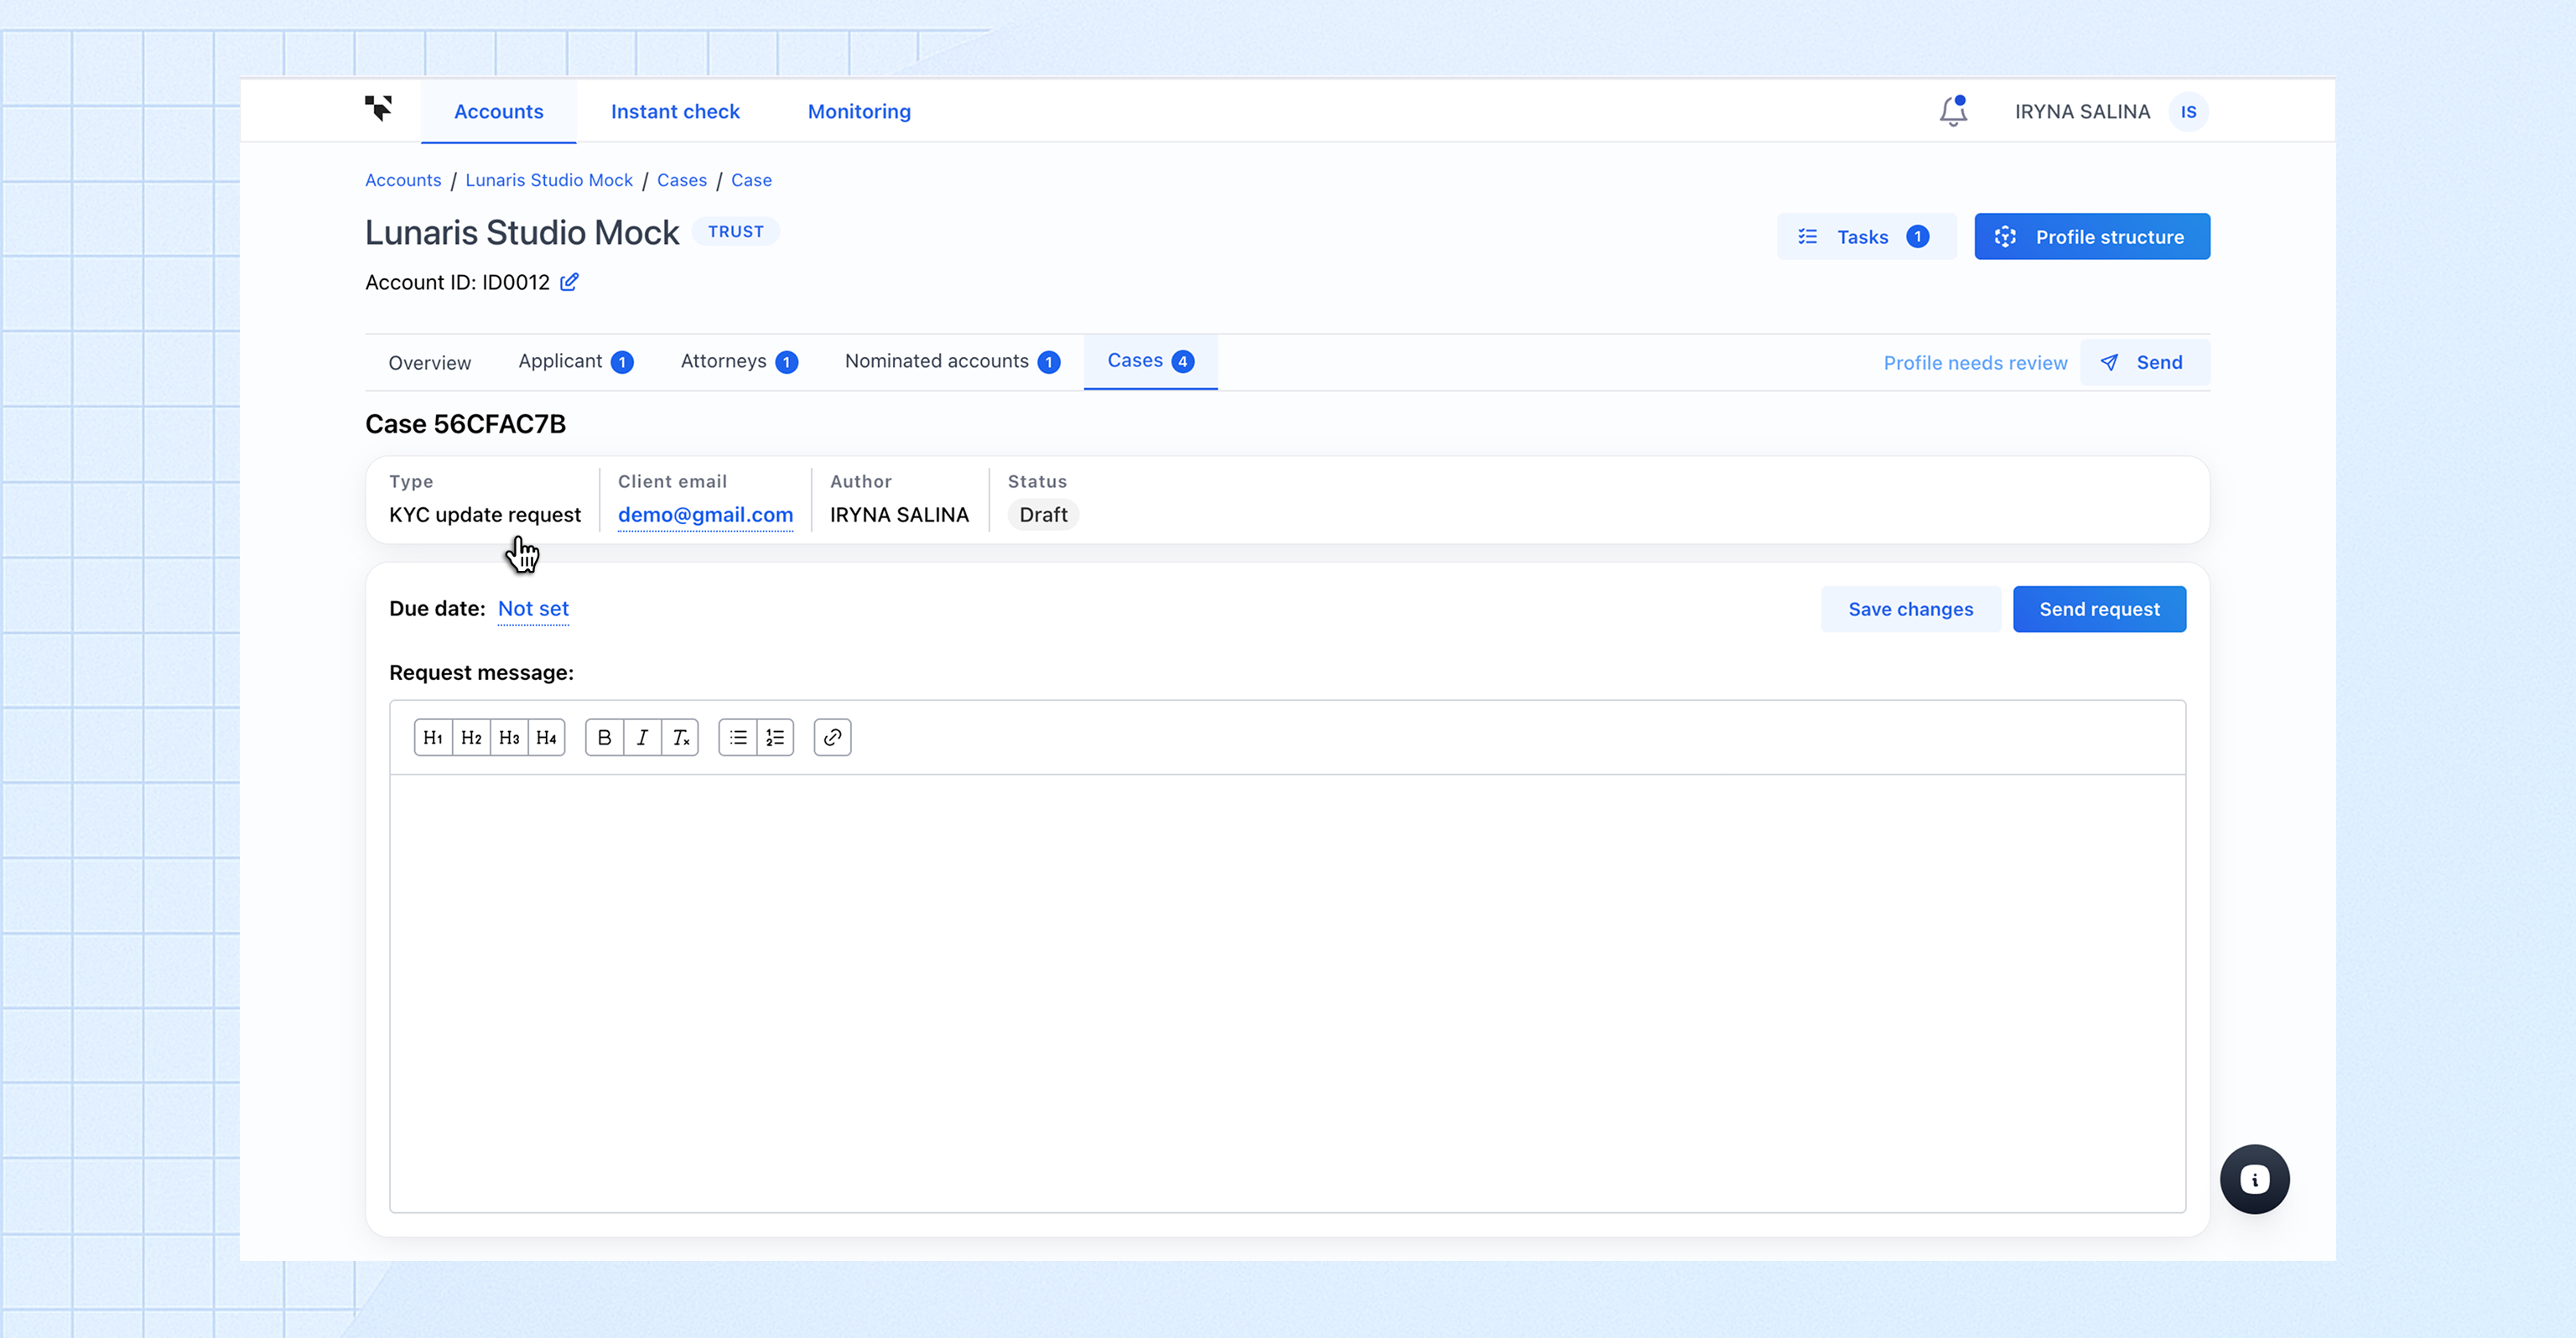The image size is (2576, 1338).
Task: Click the app logo in header
Action: (378, 108)
